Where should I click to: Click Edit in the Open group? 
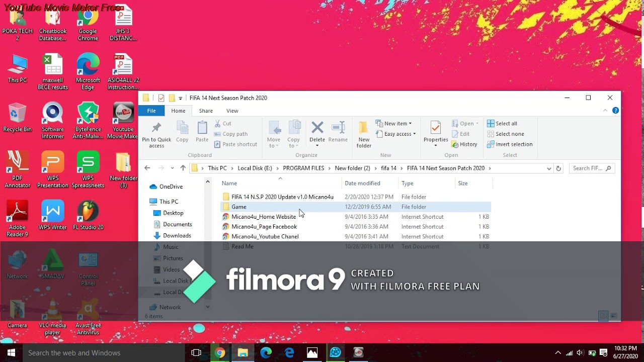(x=460, y=134)
